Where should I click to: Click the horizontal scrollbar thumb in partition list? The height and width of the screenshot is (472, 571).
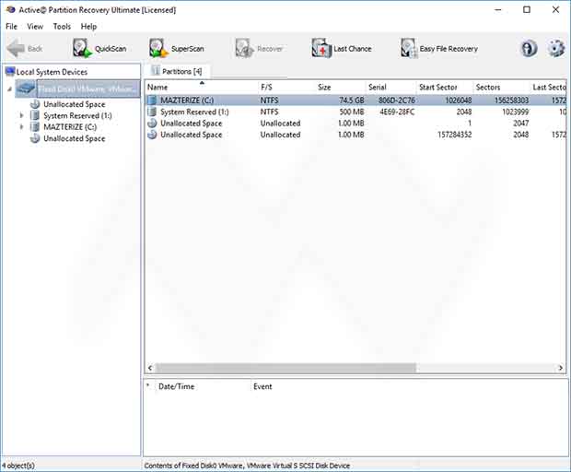(x=285, y=368)
